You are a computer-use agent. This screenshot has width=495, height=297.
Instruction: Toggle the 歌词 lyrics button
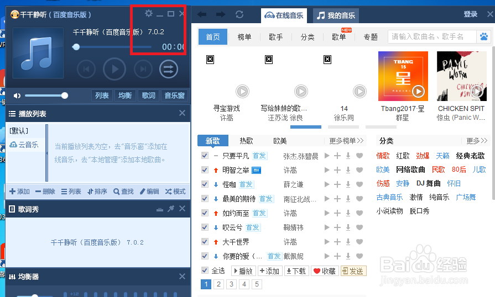[x=148, y=96]
